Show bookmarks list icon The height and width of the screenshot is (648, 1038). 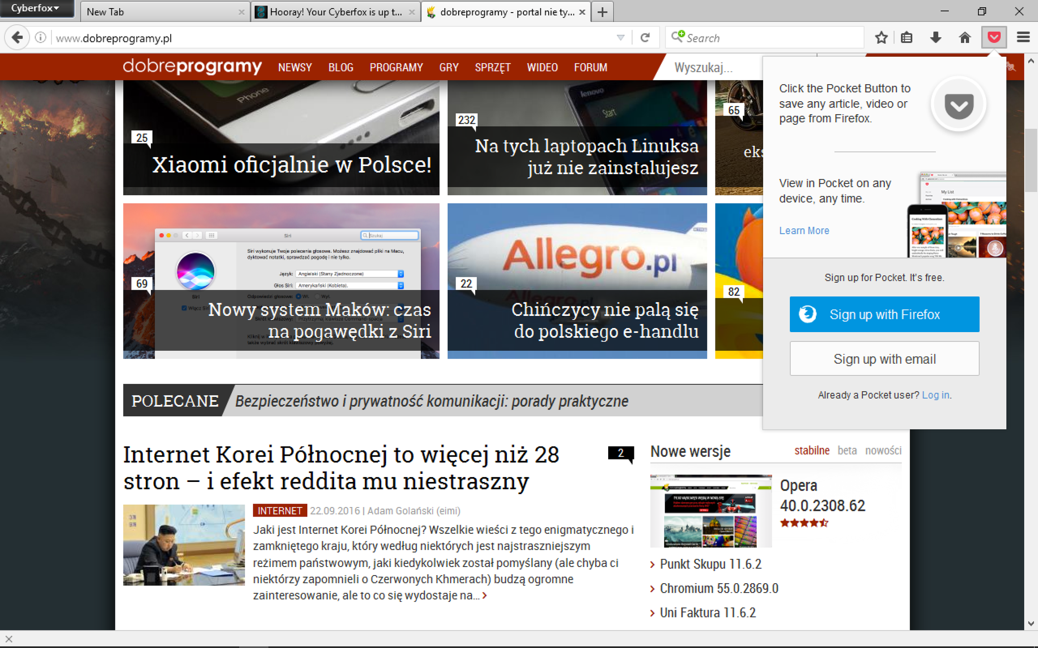tap(906, 38)
